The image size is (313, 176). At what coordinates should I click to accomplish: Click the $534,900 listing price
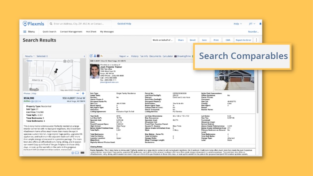pos(29,98)
